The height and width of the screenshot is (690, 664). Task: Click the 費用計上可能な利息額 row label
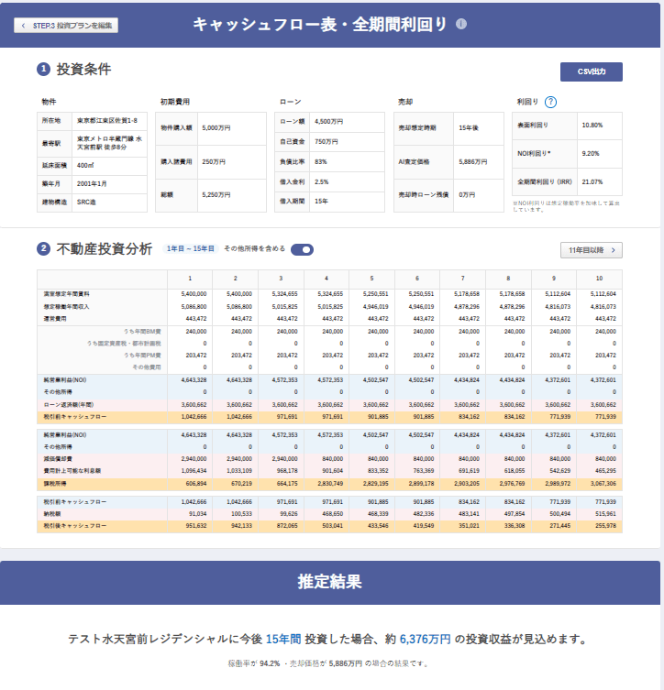(72, 471)
